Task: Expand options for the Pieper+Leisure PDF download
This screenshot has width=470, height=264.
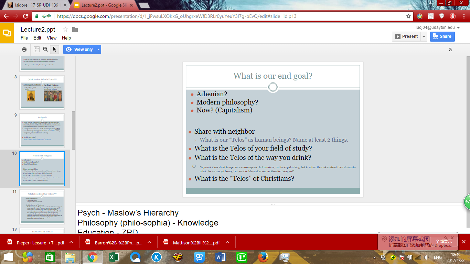Action: (x=71, y=242)
